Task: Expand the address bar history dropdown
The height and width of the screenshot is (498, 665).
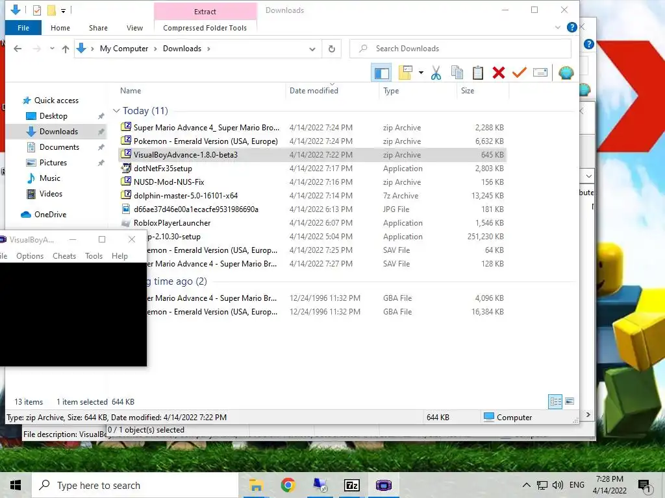Action: 312,49
